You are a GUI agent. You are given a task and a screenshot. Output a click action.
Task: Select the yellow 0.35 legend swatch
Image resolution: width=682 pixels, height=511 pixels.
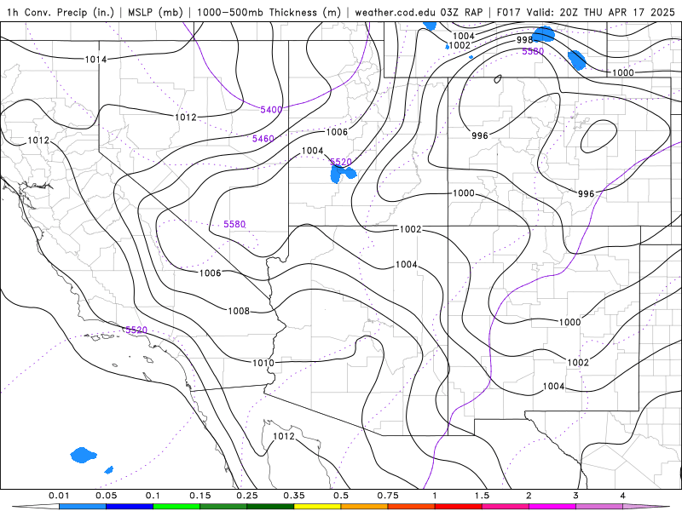pos(317,507)
